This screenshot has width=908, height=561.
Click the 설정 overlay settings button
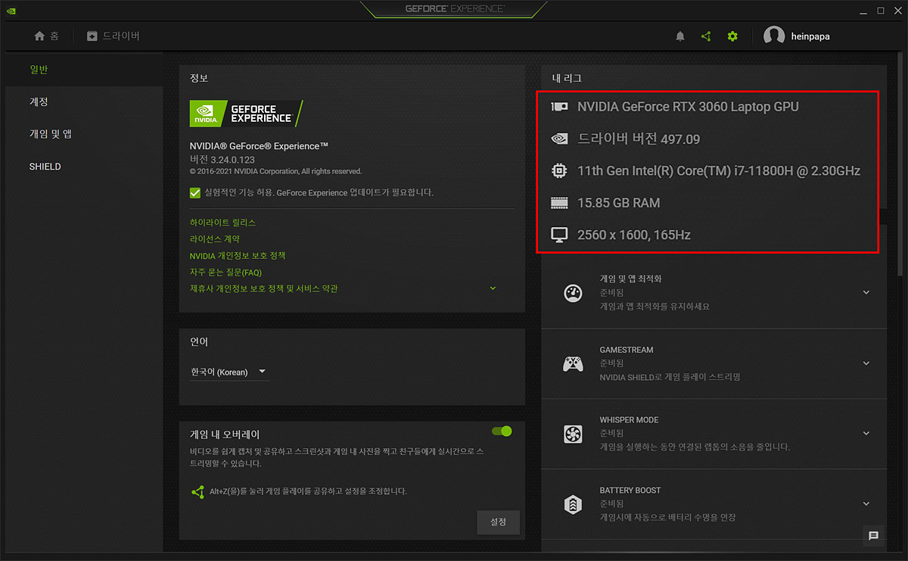click(x=499, y=522)
